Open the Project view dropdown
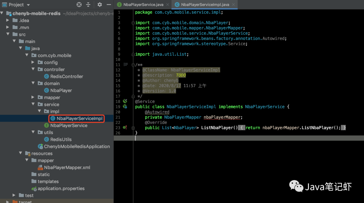 [28, 5]
